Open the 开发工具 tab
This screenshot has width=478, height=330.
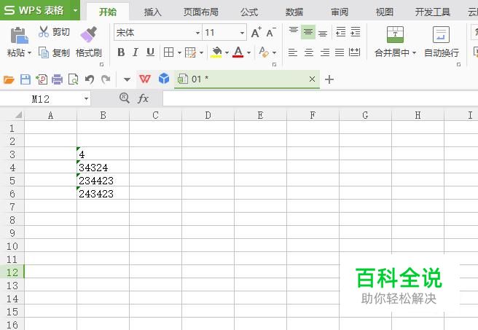(432, 12)
